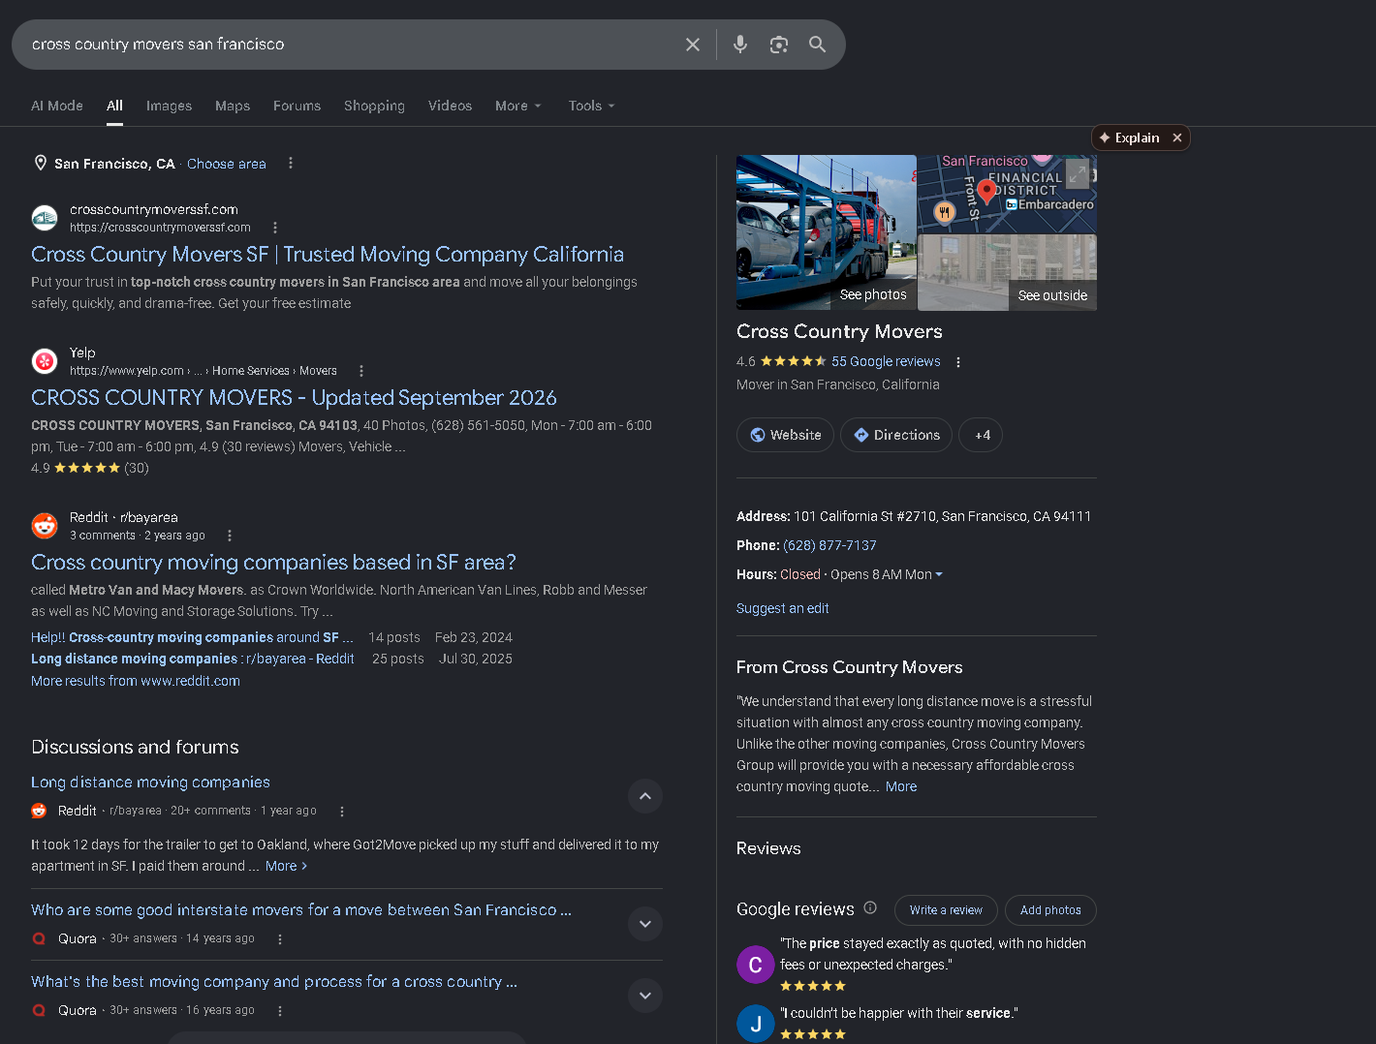Collapse the Long distance moving companies discussion

pos(645,796)
